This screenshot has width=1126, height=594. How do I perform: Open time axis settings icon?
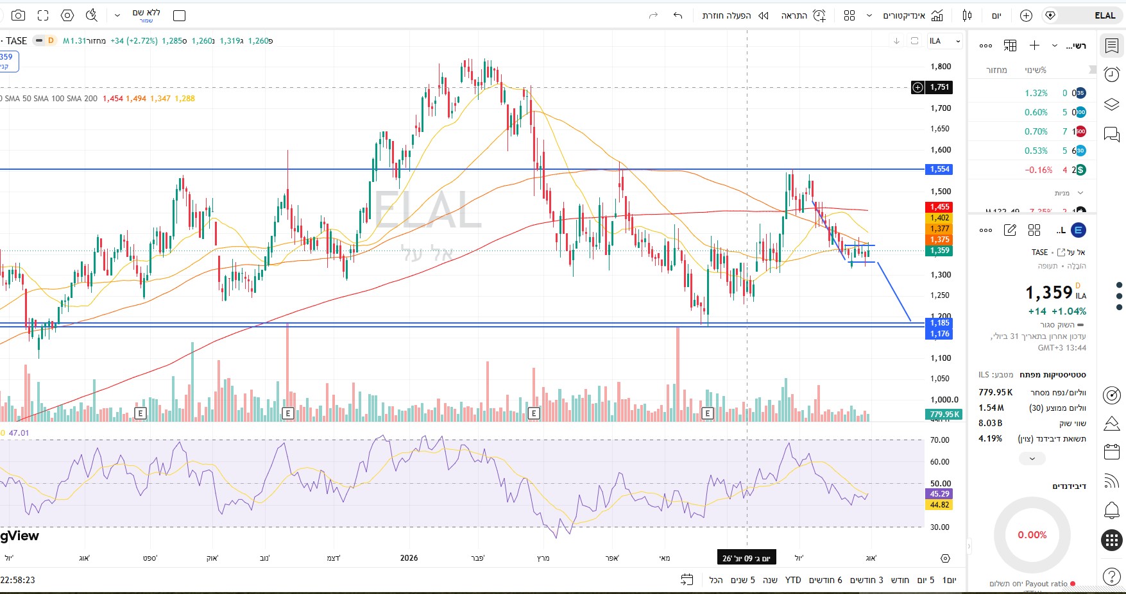pos(945,559)
